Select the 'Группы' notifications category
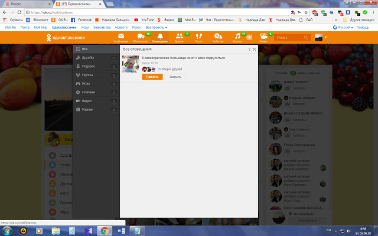This screenshot has width=378, height=236. click(x=96, y=75)
